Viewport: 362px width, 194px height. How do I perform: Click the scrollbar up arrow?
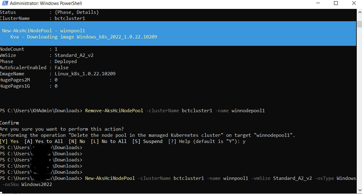pyautogui.click(x=359, y=12)
